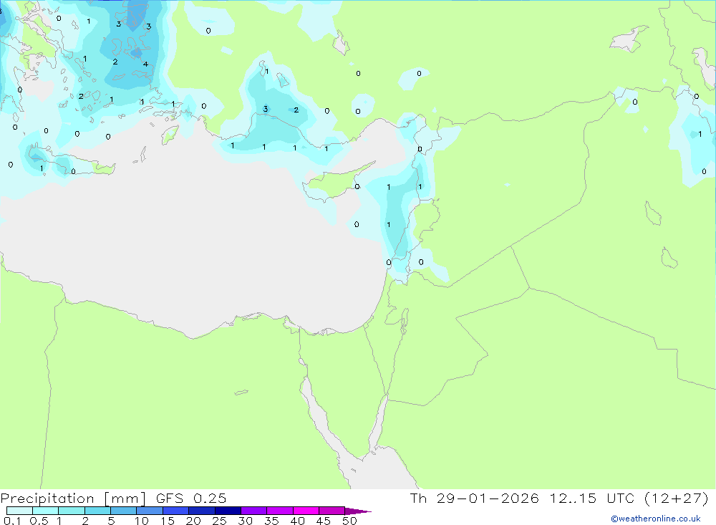Viewport: 716px width, 525px height.
Task: Click the 40–45 mm magenta swatch
Action: click(306, 511)
